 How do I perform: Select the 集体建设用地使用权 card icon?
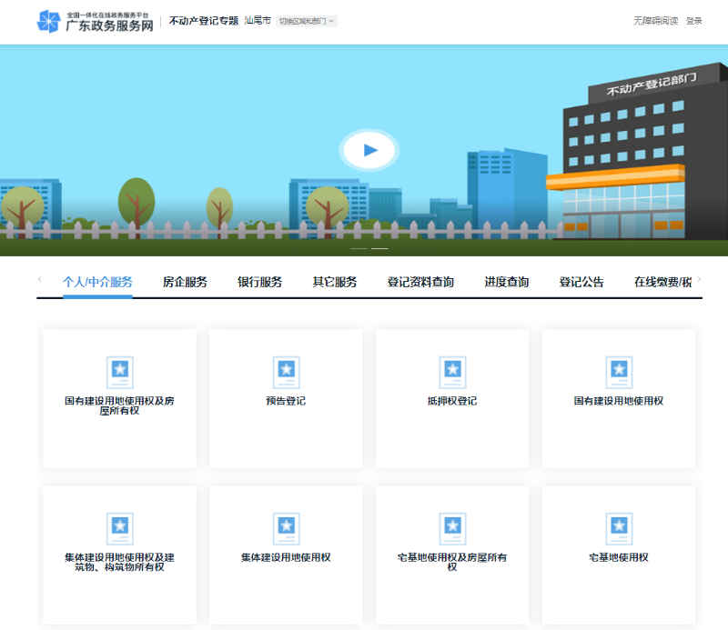[286, 528]
